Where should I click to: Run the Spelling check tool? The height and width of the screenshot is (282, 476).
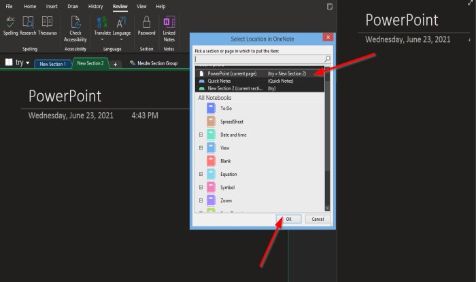pos(10,25)
